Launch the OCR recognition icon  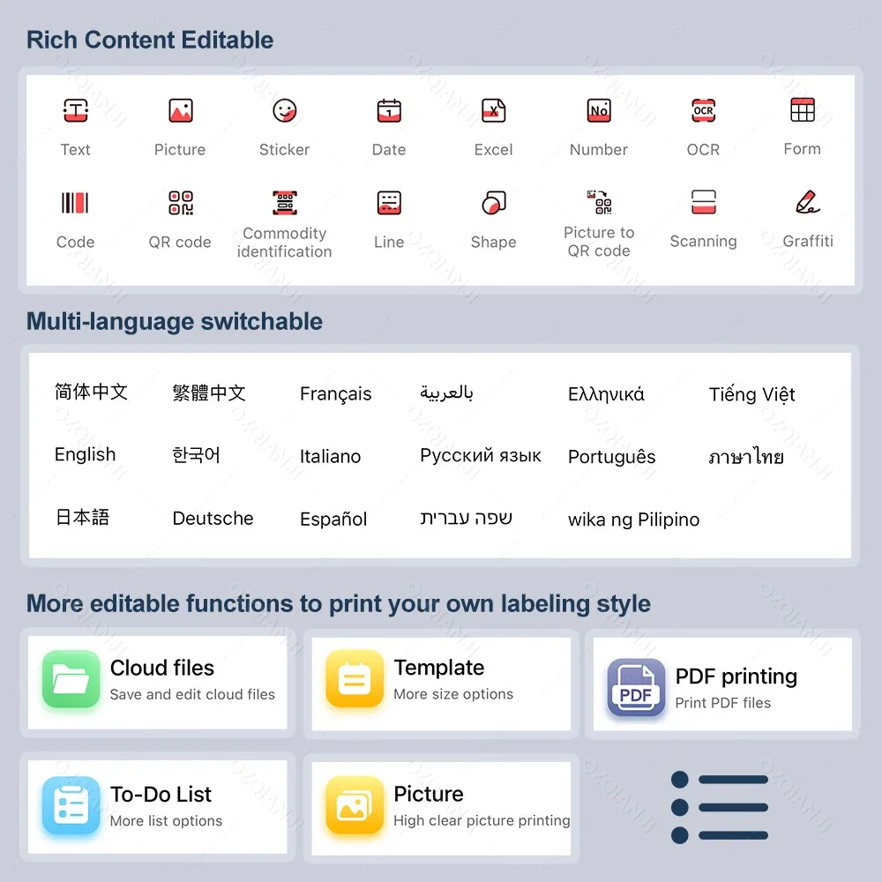pos(702,110)
